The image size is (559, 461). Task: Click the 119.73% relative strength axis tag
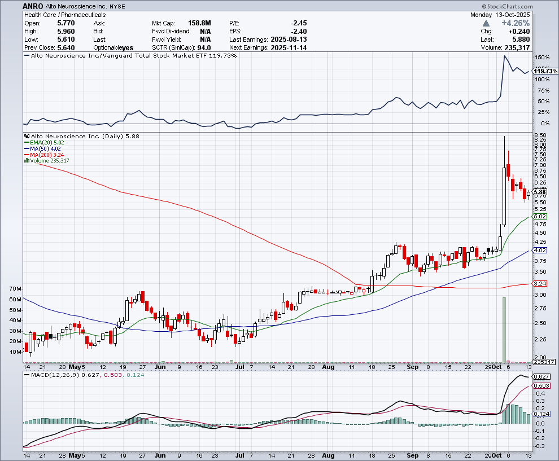pos(545,71)
